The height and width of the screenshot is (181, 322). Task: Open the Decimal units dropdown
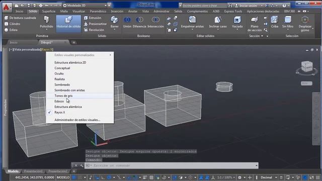pyautogui.click(x=269, y=177)
